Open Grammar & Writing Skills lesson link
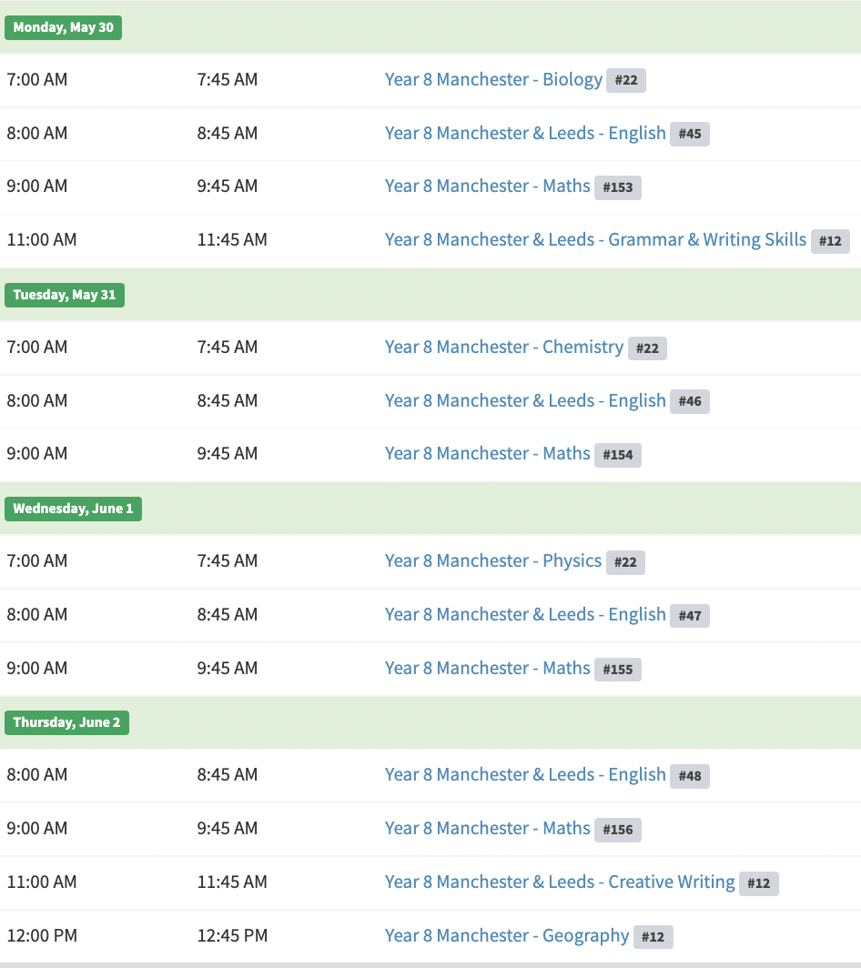Screen dimensions: 861x968 [595, 240]
